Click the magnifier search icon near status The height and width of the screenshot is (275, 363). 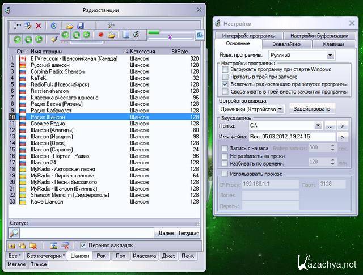point(14,232)
